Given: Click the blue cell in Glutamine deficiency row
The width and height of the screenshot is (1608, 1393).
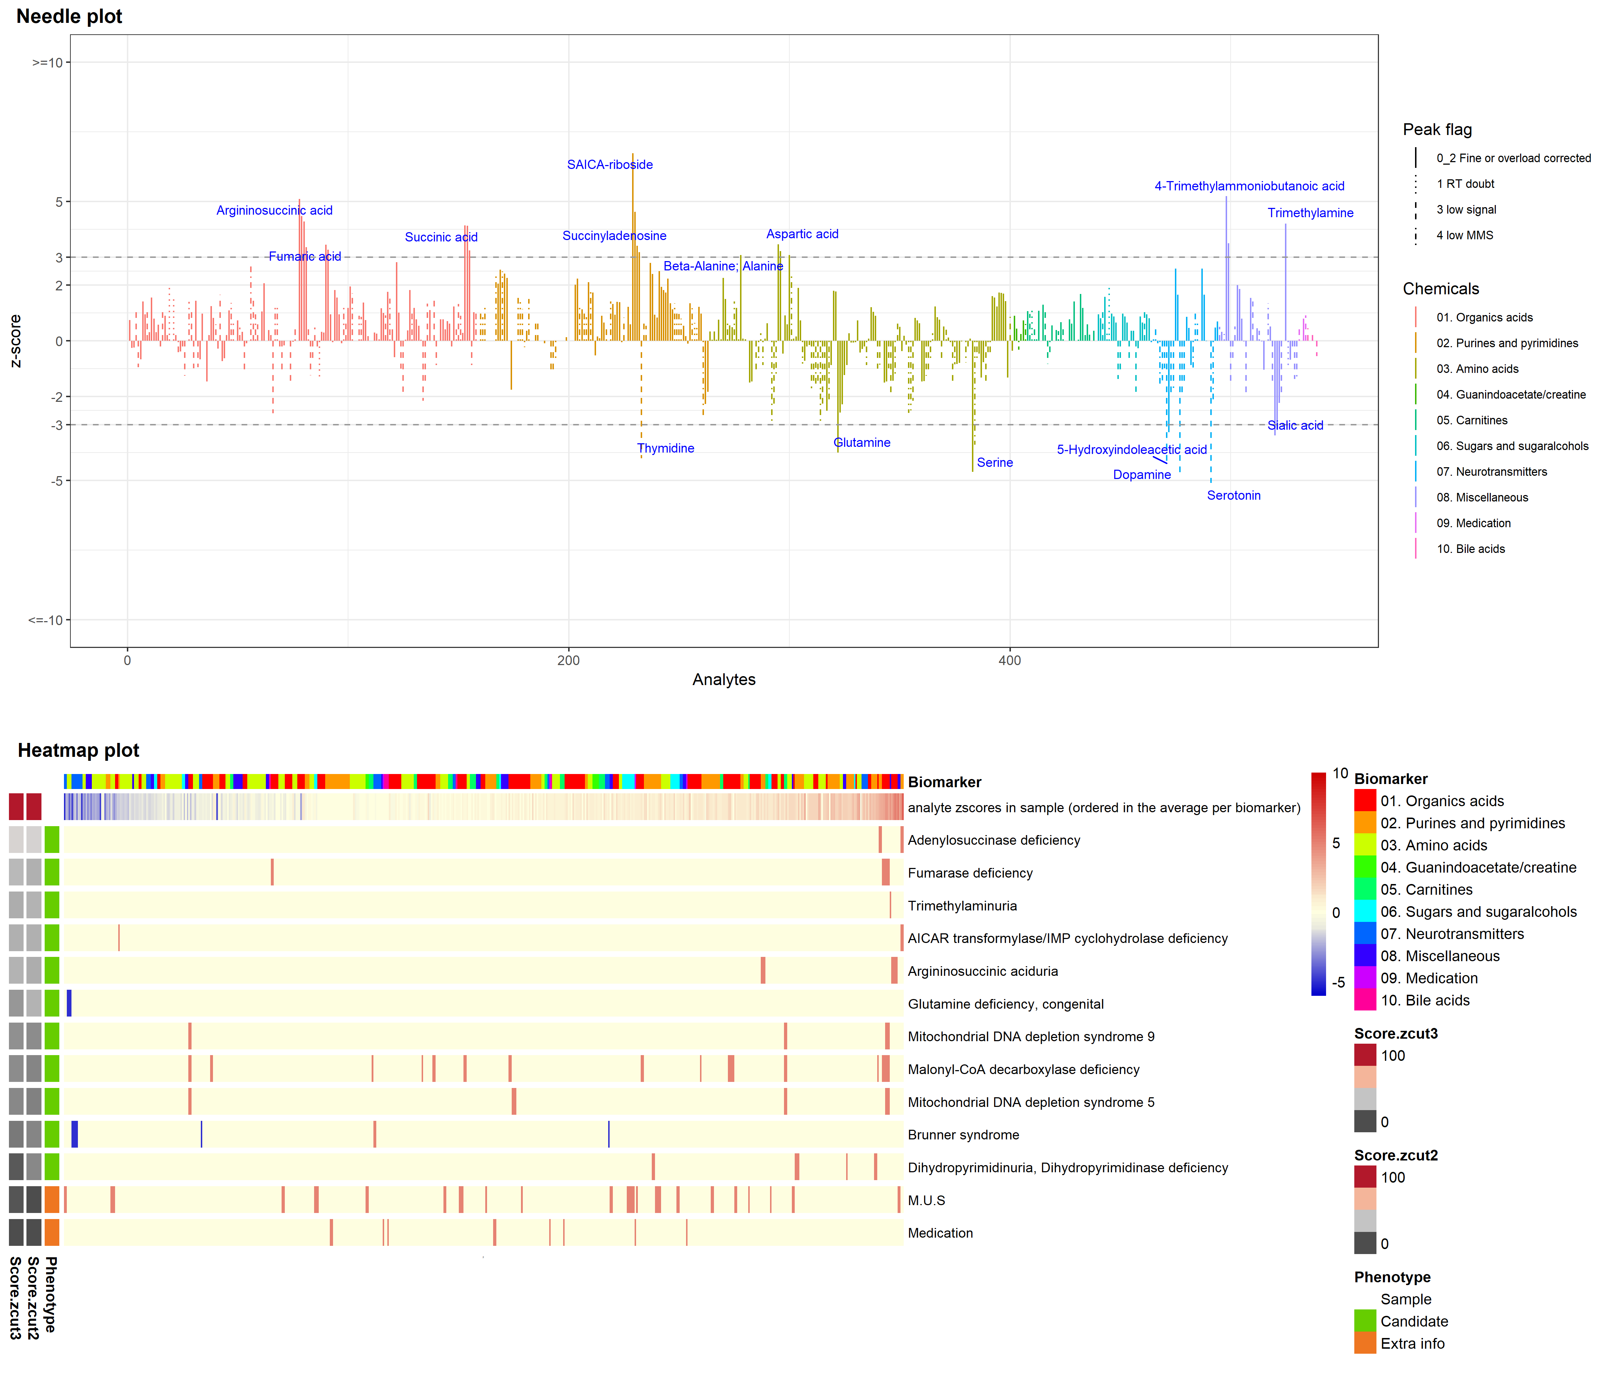Looking at the screenshot, I should 69,1003.
